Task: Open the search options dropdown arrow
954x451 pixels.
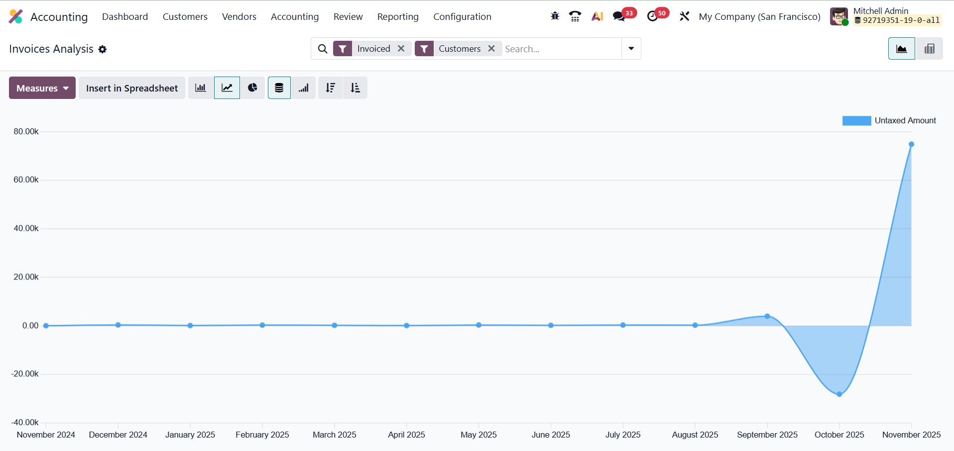Action: pos(631,49)
